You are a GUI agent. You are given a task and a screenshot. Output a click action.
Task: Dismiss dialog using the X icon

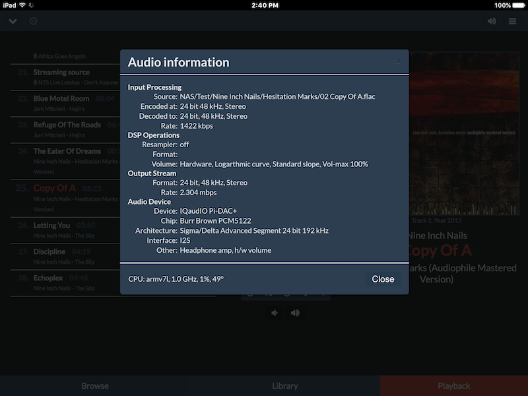[x=398, y=61]
